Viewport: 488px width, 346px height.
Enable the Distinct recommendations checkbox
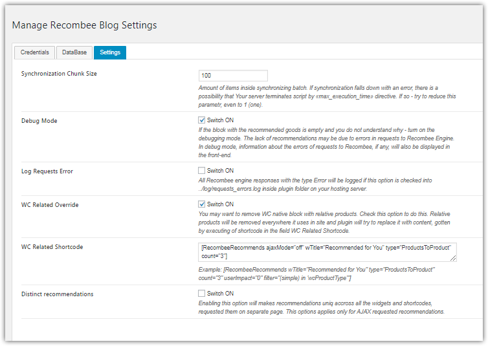tap(202, 294)
